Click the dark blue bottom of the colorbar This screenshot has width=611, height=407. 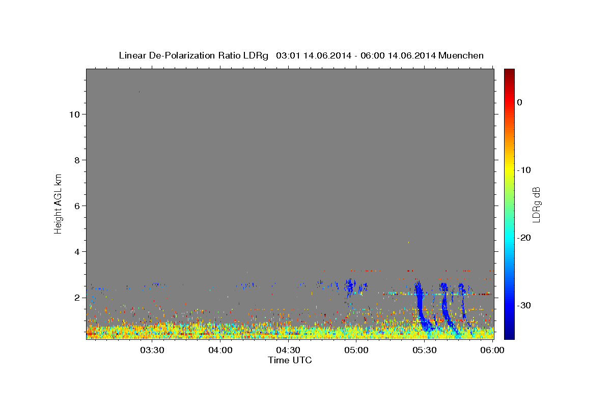pos(509,333)
